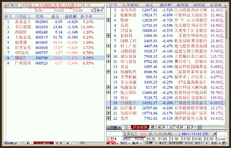Expand the 化纤 row plus icon
This screenshot has width=231, height=148.
(109, 118)
